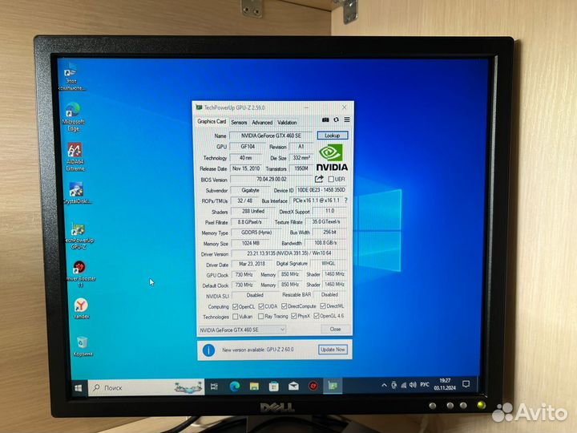
Task: Open the Windows Start menu
Action: [79, 388]
